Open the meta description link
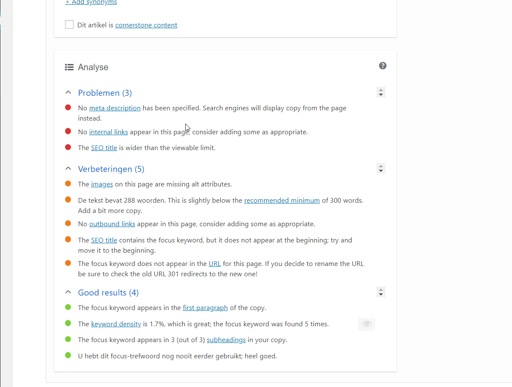The height and width of the screenshot is (387, 512). tap(115, 108)
